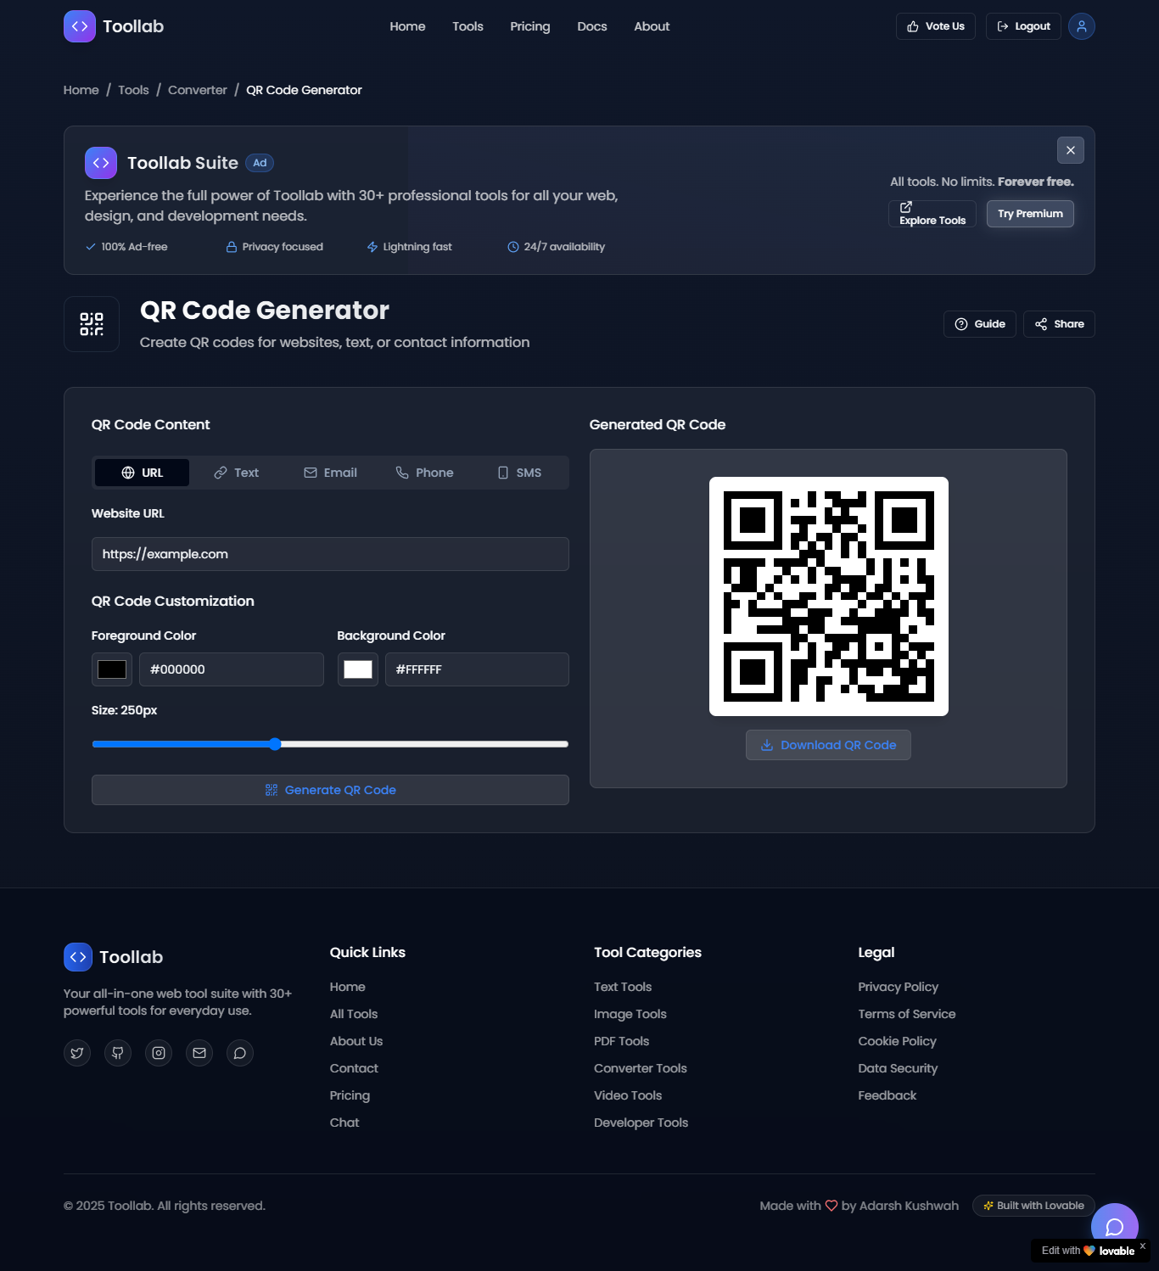Open the user profile avatar icon
This screenshot has height=1271, width=1159.
click(x=1081, y=26)
